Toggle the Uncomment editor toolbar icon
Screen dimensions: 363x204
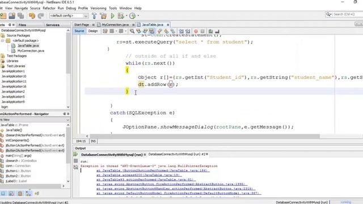(217, 31)
